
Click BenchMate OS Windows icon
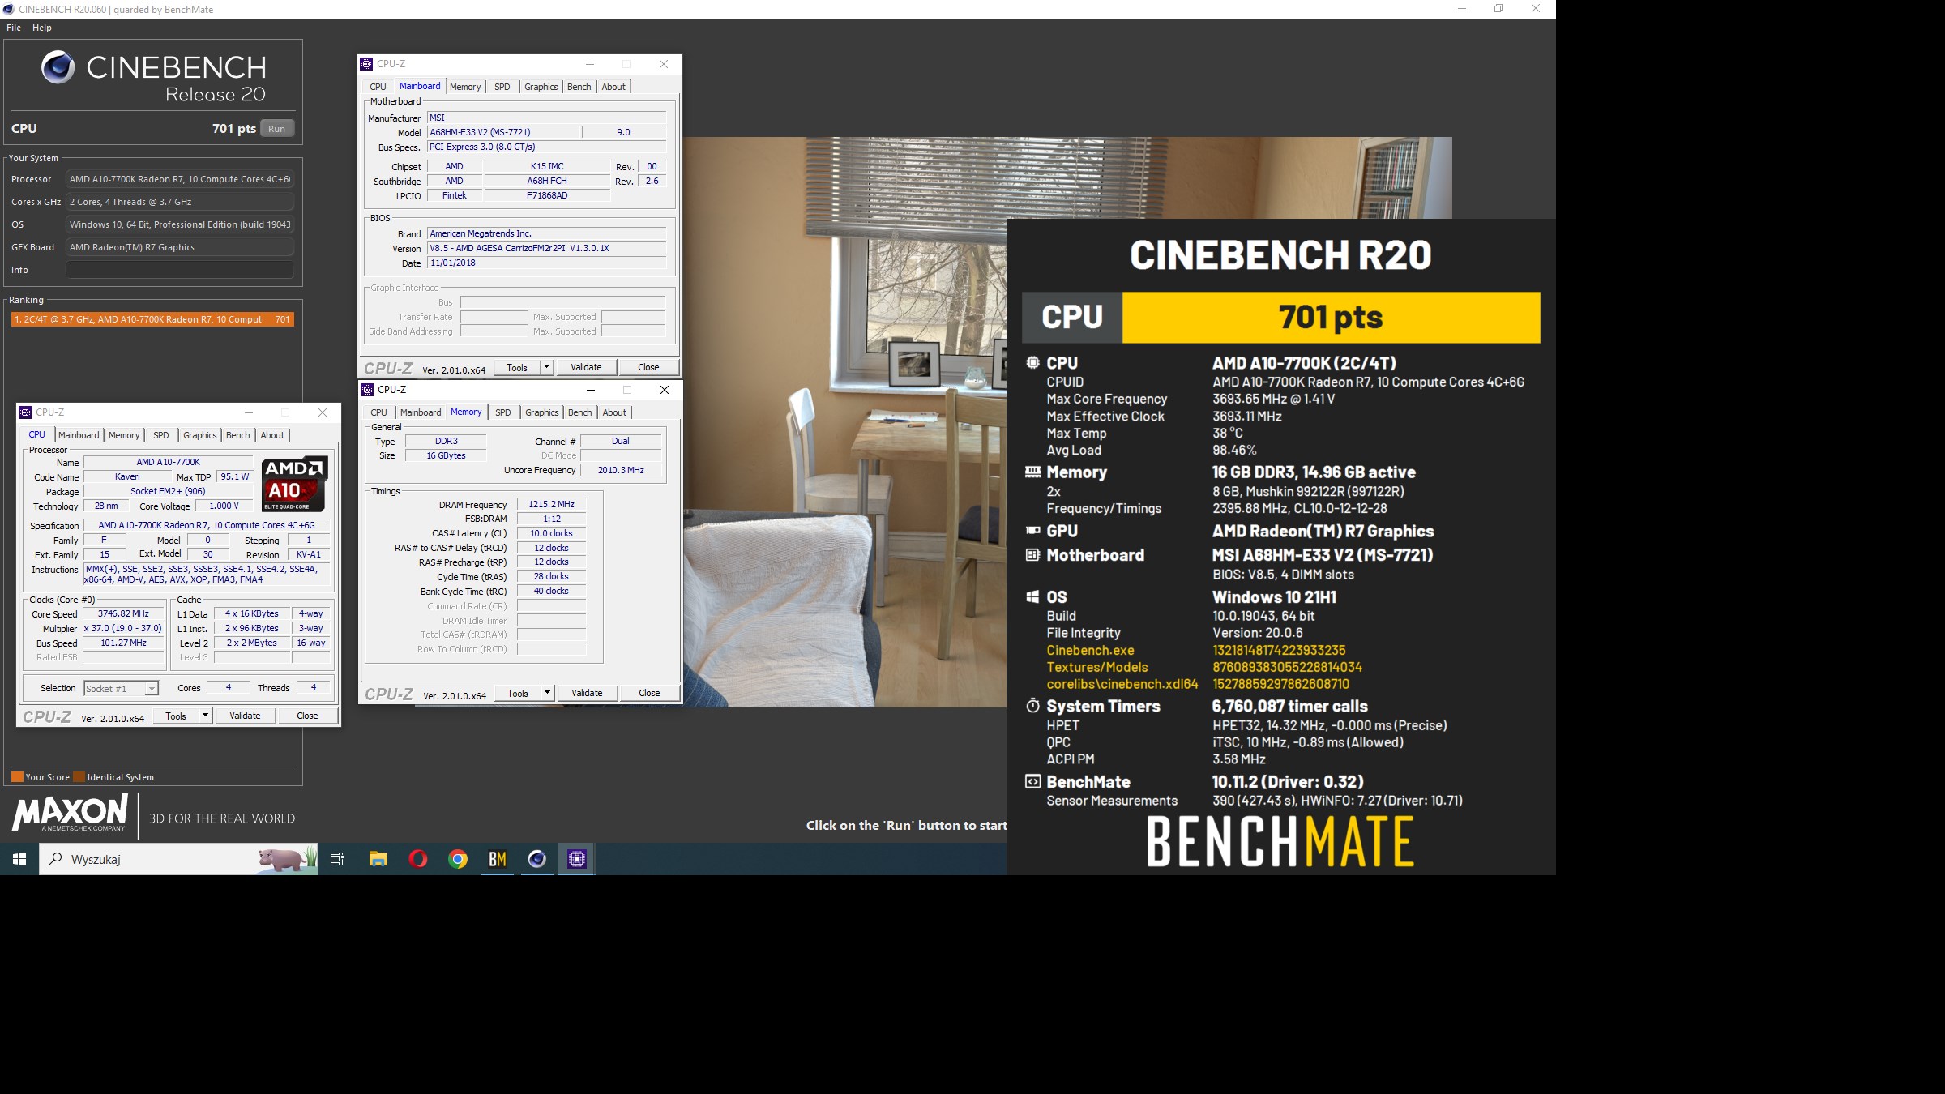[1032, 597]
